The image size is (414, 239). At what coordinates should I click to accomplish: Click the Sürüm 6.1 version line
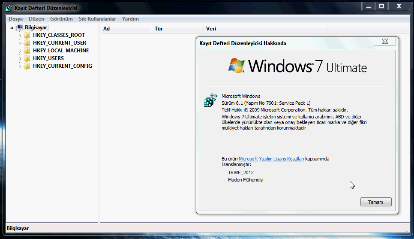click(266, 103)
